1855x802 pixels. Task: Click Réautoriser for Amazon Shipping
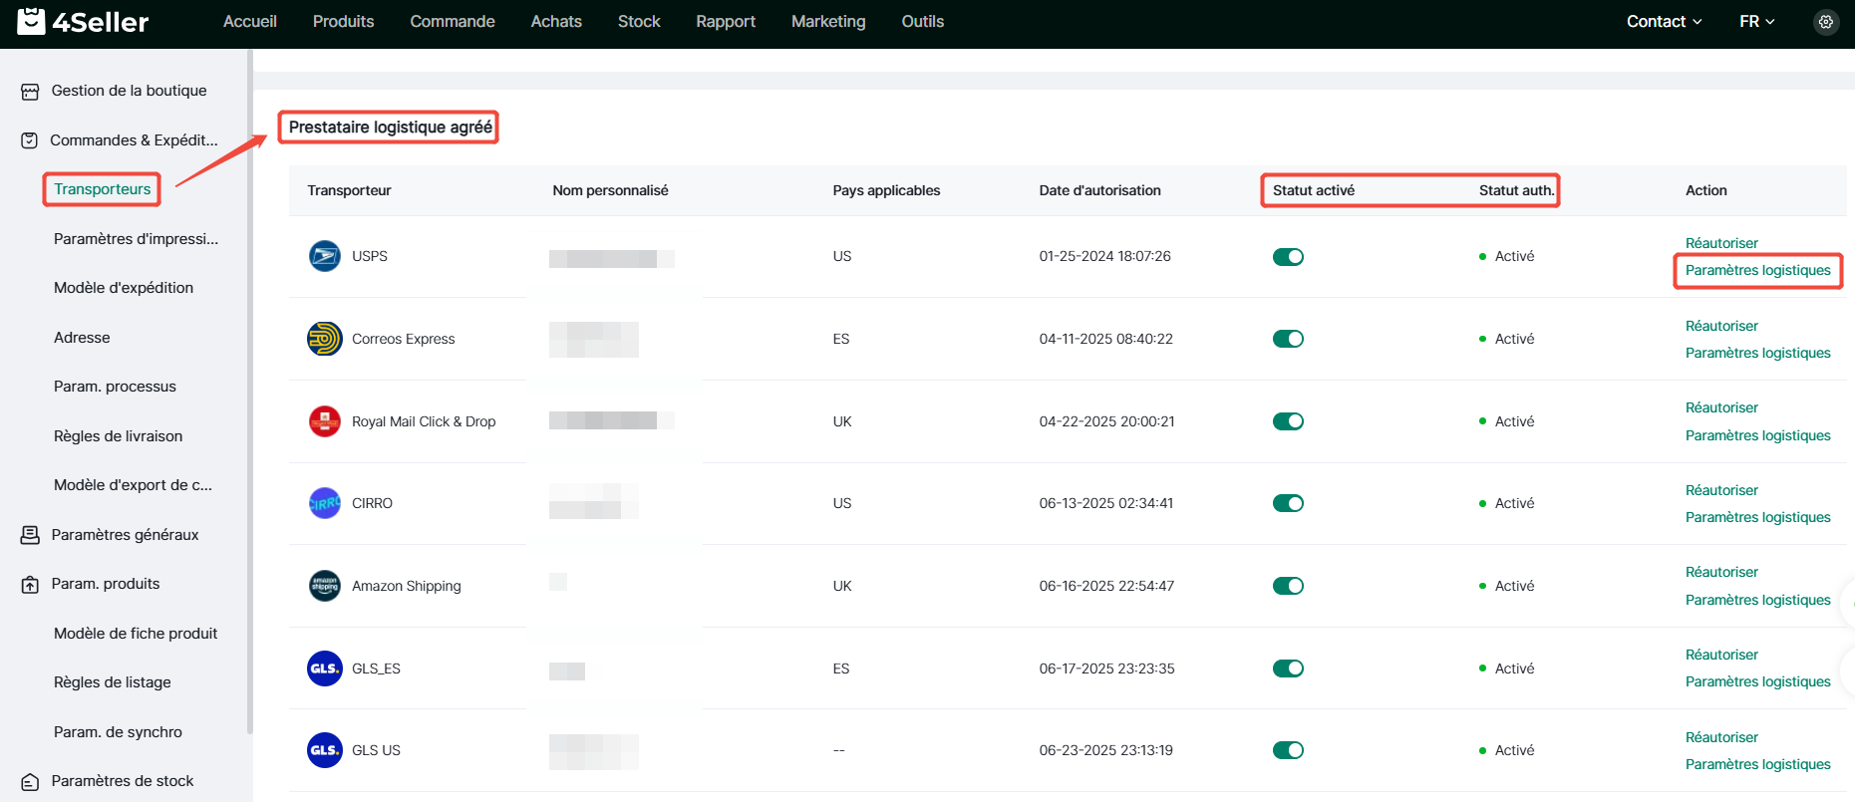[x=1721, y=572]
